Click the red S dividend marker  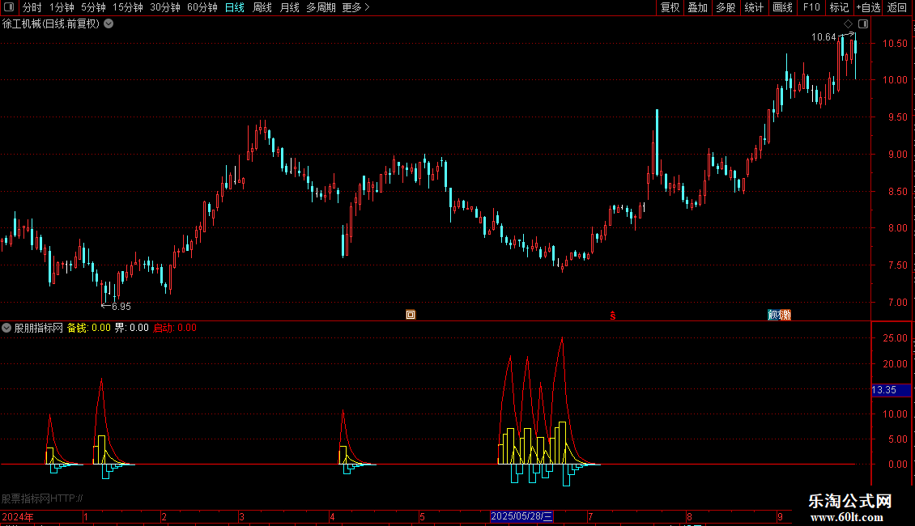coord(613,316)
